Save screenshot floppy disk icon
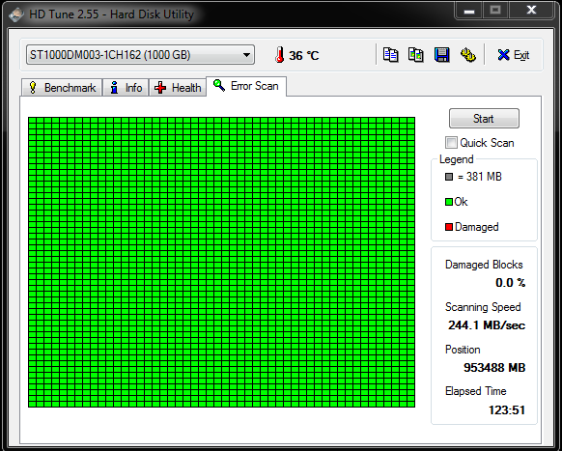The width and height of the screenshot is (562, 451). point(442,55)
